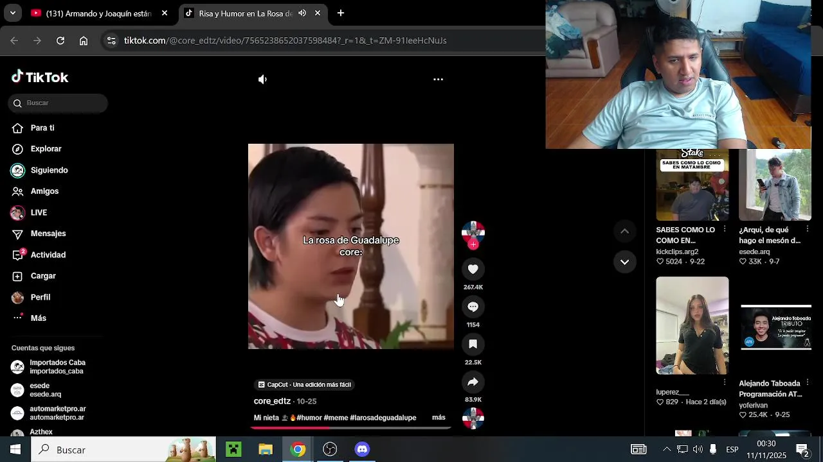Go to previous video with up chevron

tap(624, 231)
